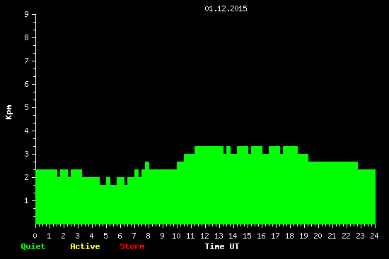Click hour 18 on the time axis

289,236
